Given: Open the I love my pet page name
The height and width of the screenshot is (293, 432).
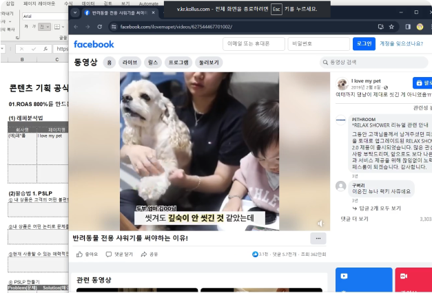Looking at the screenshot, I should 366,81.
